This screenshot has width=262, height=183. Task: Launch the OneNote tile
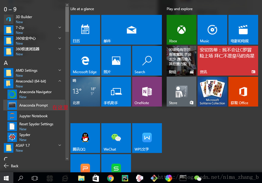[147, 92]
